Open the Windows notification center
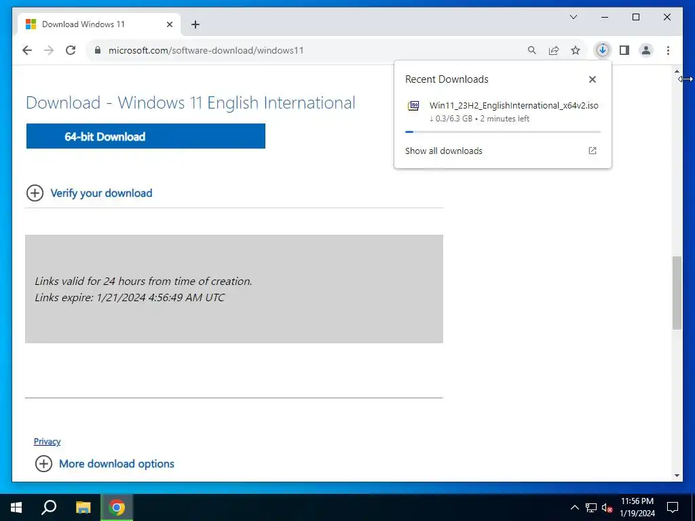Viewport: 695px width, 521px height. (673, 507)
